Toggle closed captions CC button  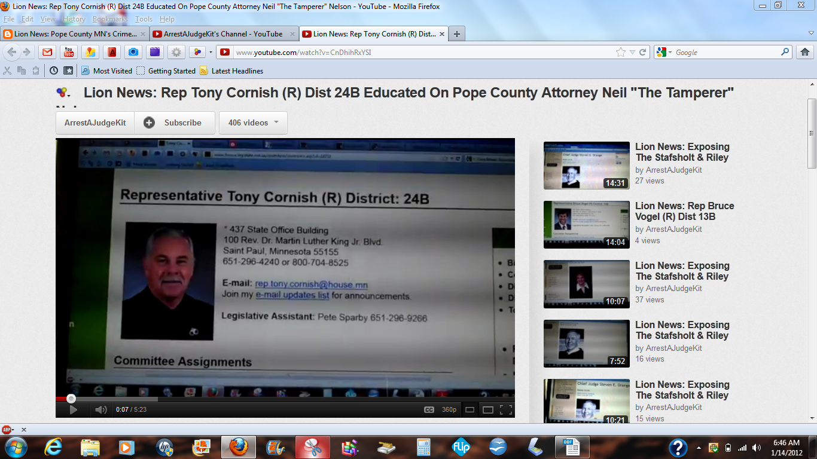[429, 410]
